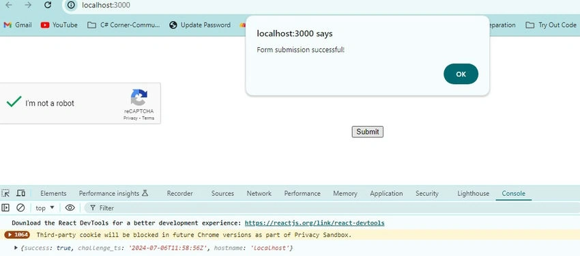
Task: Click the browser back arrow
Action: [x=9, y=5]
